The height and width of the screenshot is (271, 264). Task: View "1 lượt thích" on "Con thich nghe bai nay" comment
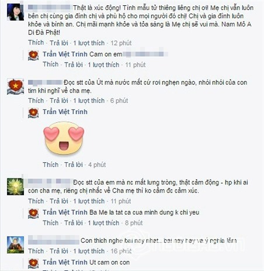pyautogui.click(x=89, y=251)
